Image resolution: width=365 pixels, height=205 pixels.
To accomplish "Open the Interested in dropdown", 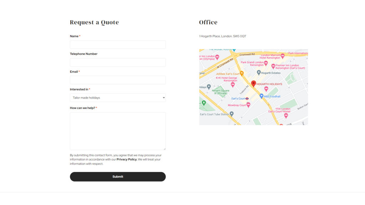I will pos(118,98).
